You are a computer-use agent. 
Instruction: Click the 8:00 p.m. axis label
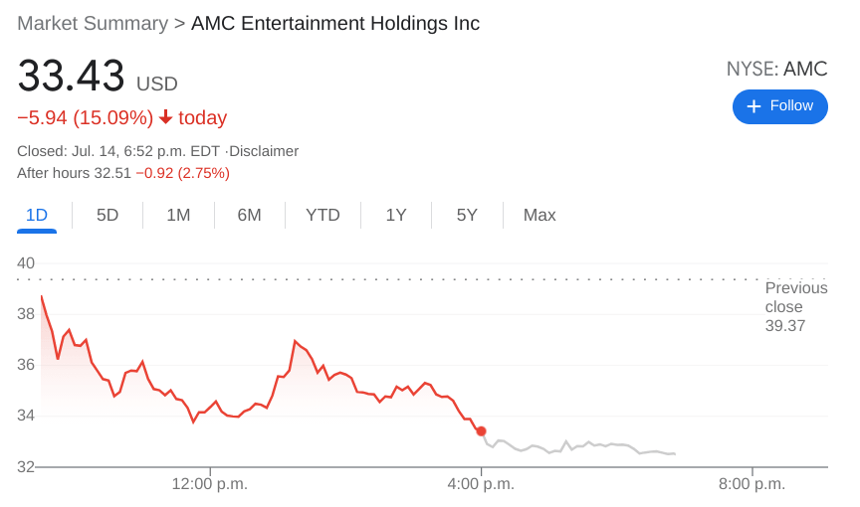click(x=752, y=484)
